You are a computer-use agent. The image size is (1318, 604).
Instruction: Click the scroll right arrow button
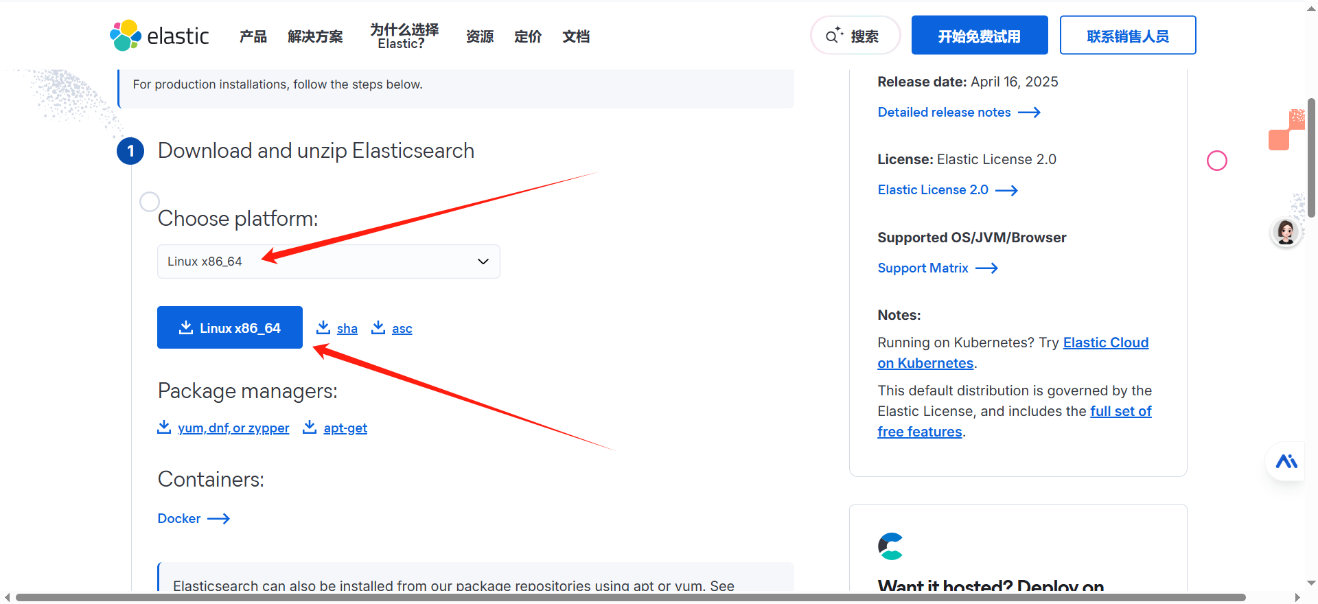pyautogui.click(x=1297, y=598)
